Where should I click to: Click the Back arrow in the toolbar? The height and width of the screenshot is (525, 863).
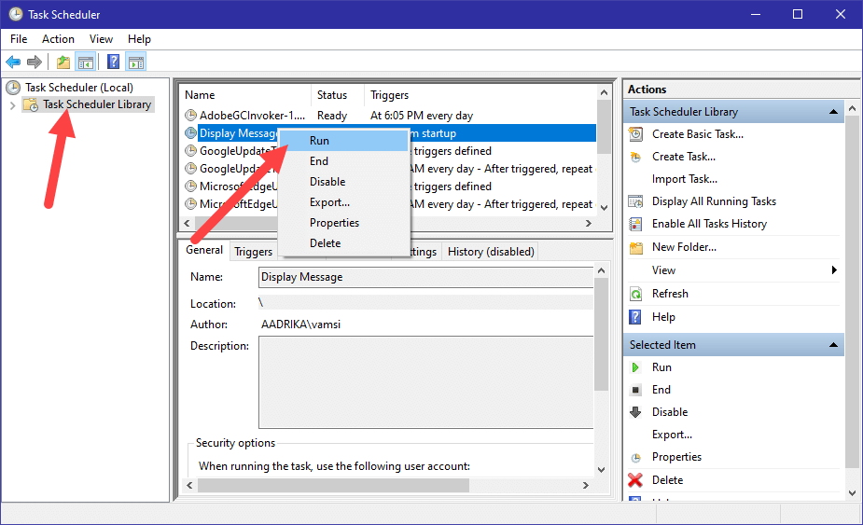(13, 62)
